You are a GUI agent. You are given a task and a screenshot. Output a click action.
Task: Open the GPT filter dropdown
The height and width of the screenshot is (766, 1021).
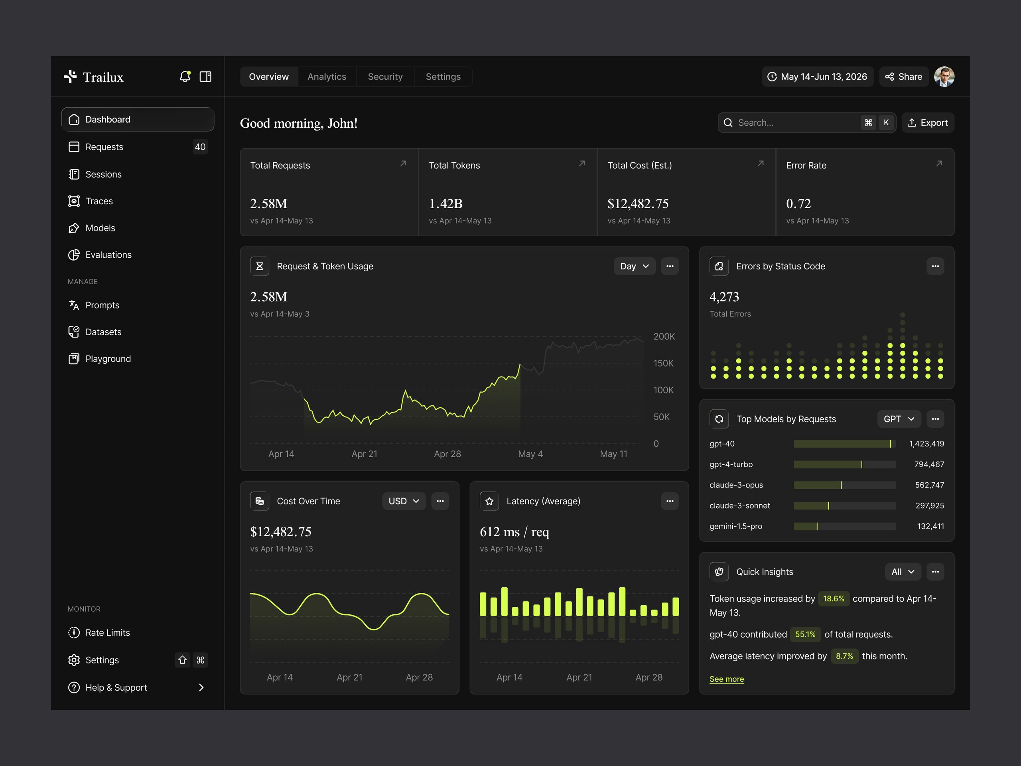[899, 419]
